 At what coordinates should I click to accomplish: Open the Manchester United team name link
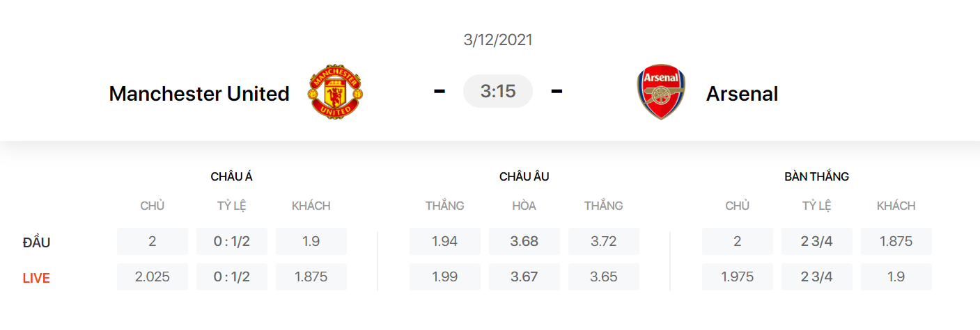(199, 94)
